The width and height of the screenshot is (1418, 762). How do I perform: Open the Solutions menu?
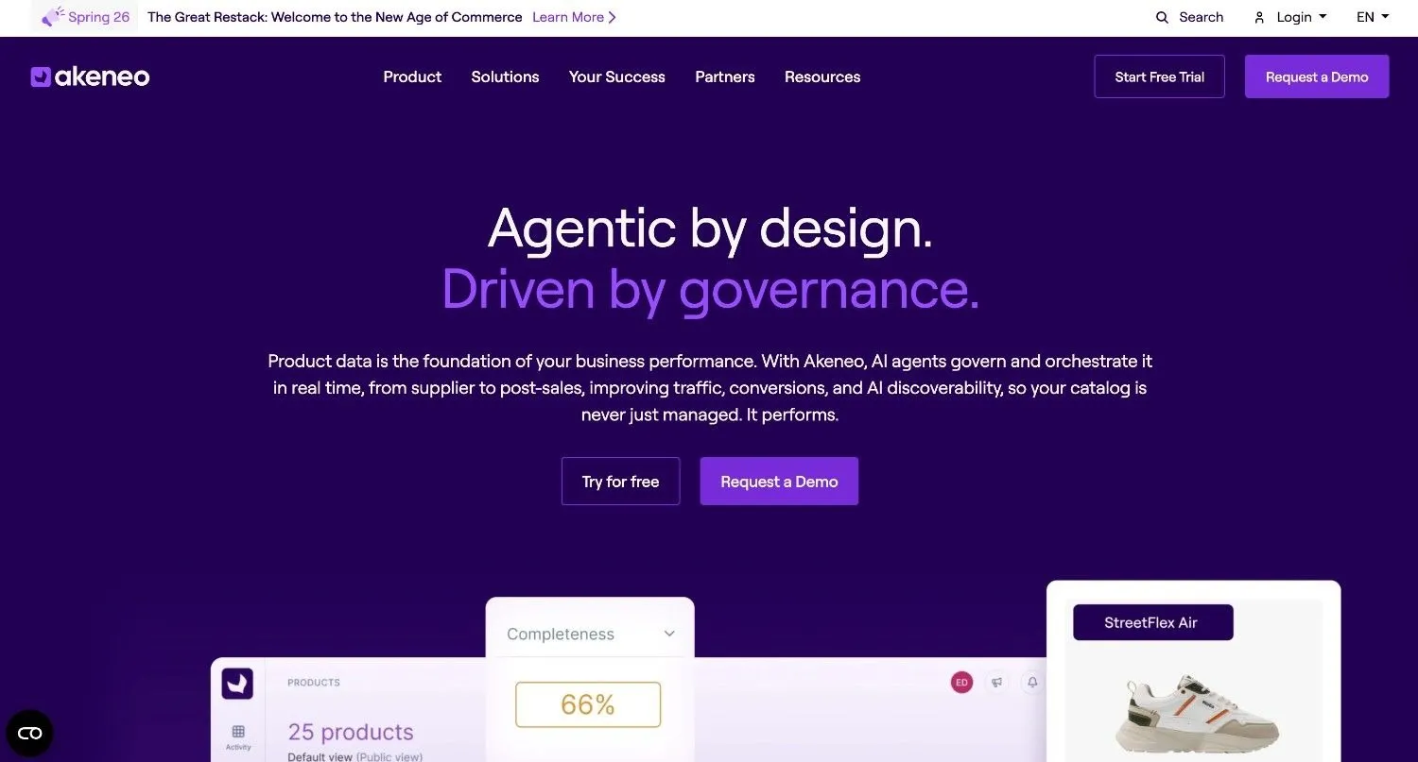coord(505,76)
